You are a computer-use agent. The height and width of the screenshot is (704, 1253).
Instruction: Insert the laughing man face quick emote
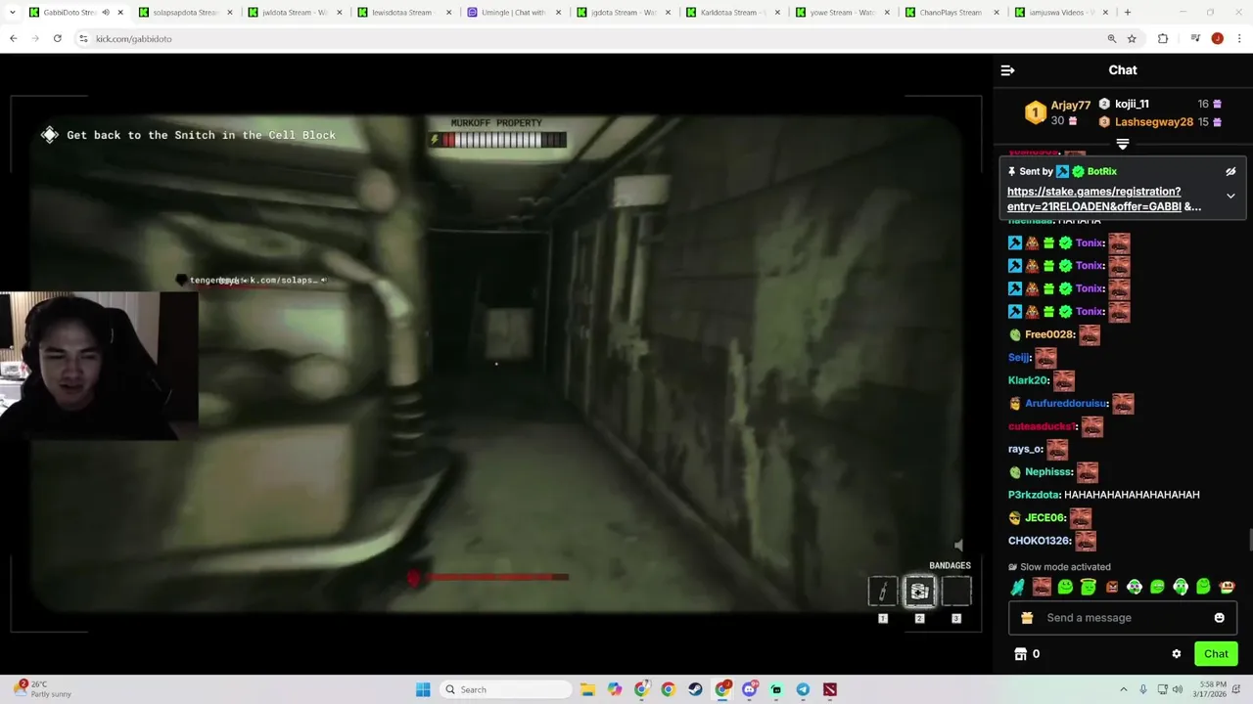point(1042,587)
